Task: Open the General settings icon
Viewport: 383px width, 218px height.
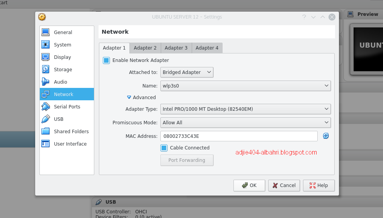Action: click(46, 32)
